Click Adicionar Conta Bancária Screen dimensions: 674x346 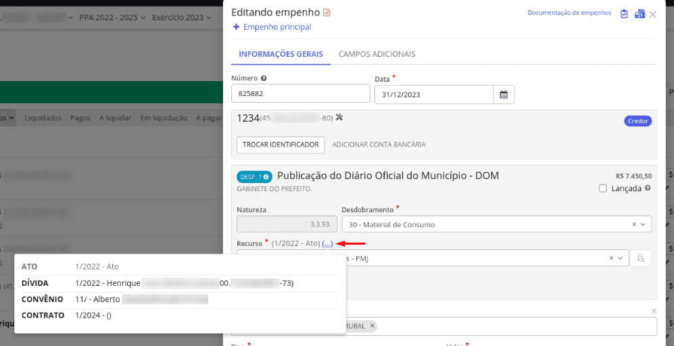(379, 145)
